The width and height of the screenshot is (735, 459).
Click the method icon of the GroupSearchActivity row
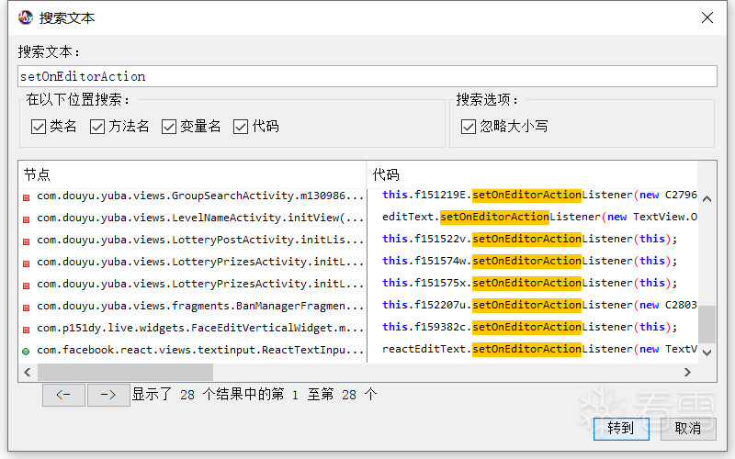coord(27,197)
